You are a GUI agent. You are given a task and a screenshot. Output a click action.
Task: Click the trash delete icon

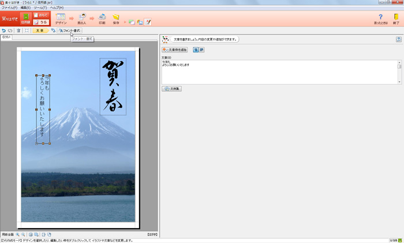(18, 31)
